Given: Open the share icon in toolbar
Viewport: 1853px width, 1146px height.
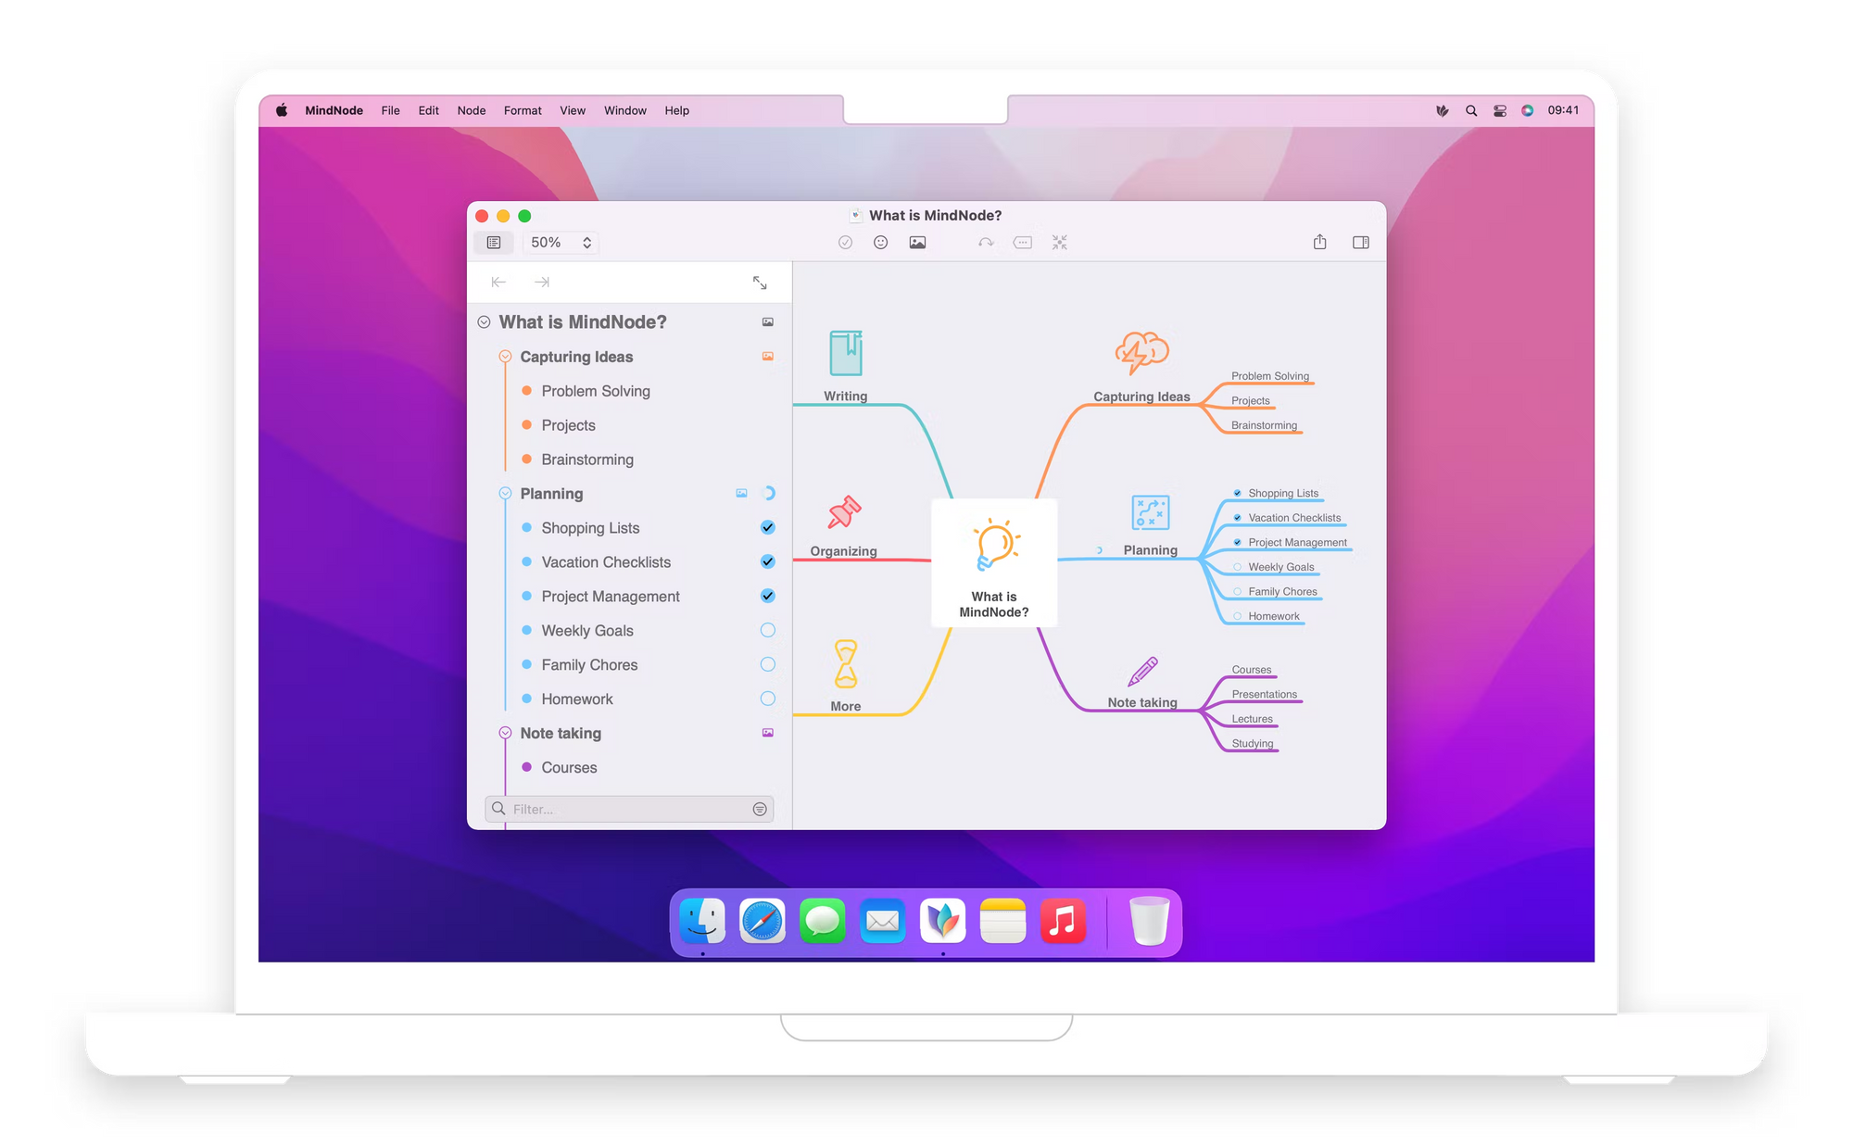Looking at the screenshot, I should point(1319,242).
